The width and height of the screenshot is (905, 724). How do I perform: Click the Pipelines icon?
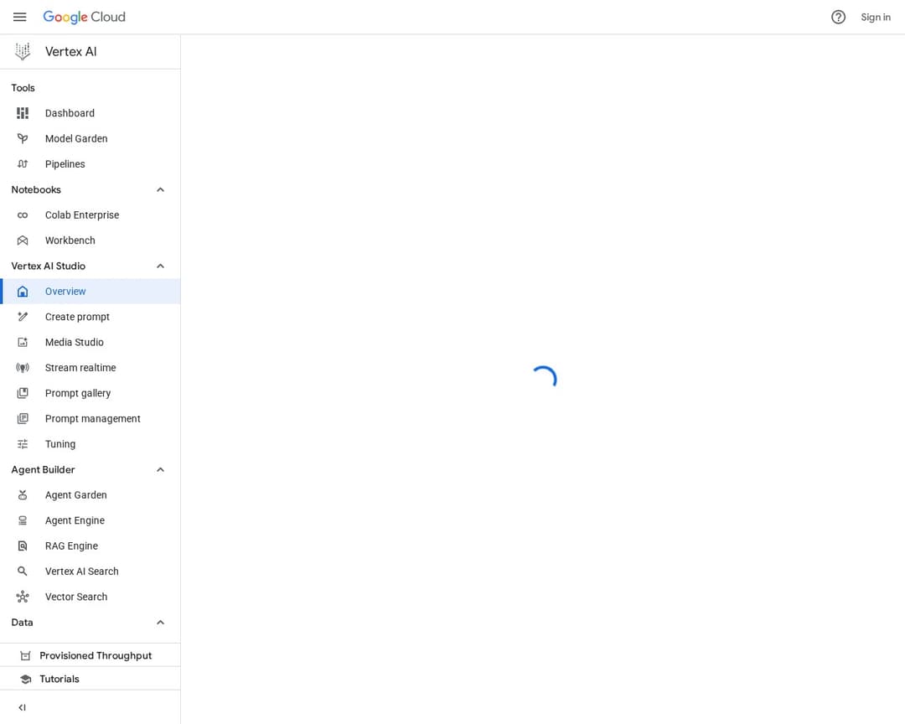(x=23, y=164)
